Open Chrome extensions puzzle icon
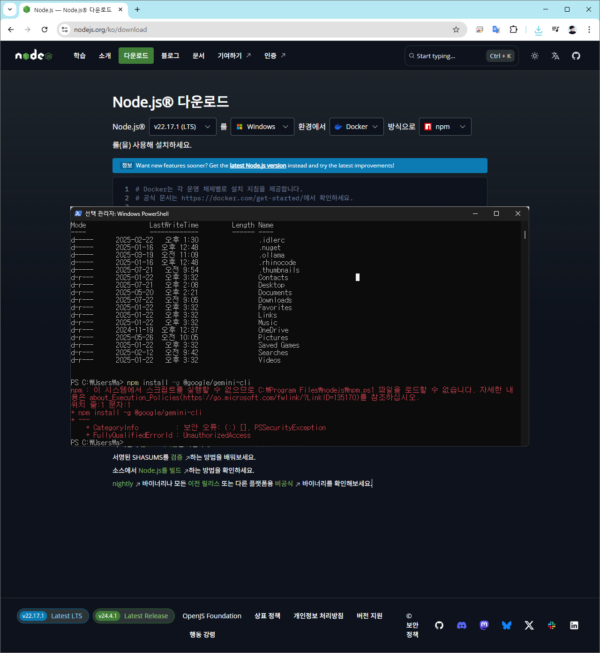Screen dimensions: 600x653 click(x=513, y=30)
